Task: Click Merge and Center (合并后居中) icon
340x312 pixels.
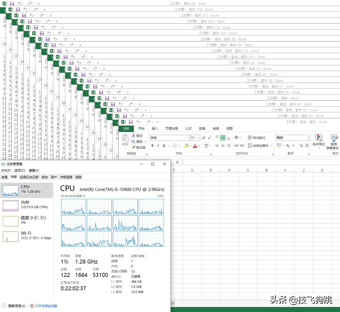Action: [250, 145]
